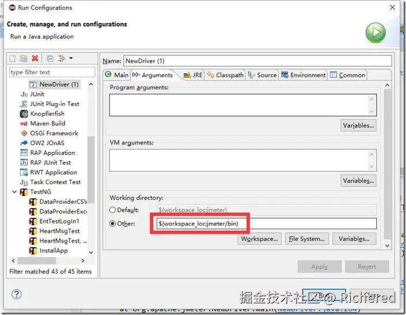
Task: Select HeartMsgTest configuration
Action: pos(59,231)
